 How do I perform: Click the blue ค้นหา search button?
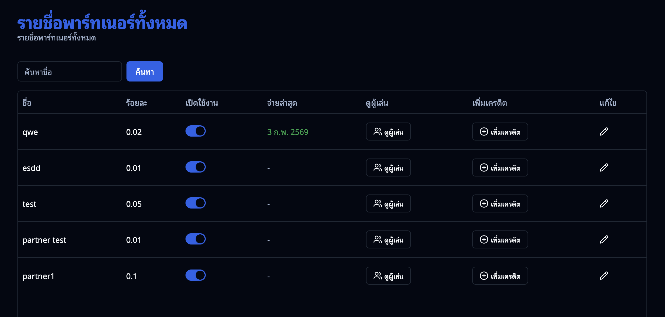[144, 71]
